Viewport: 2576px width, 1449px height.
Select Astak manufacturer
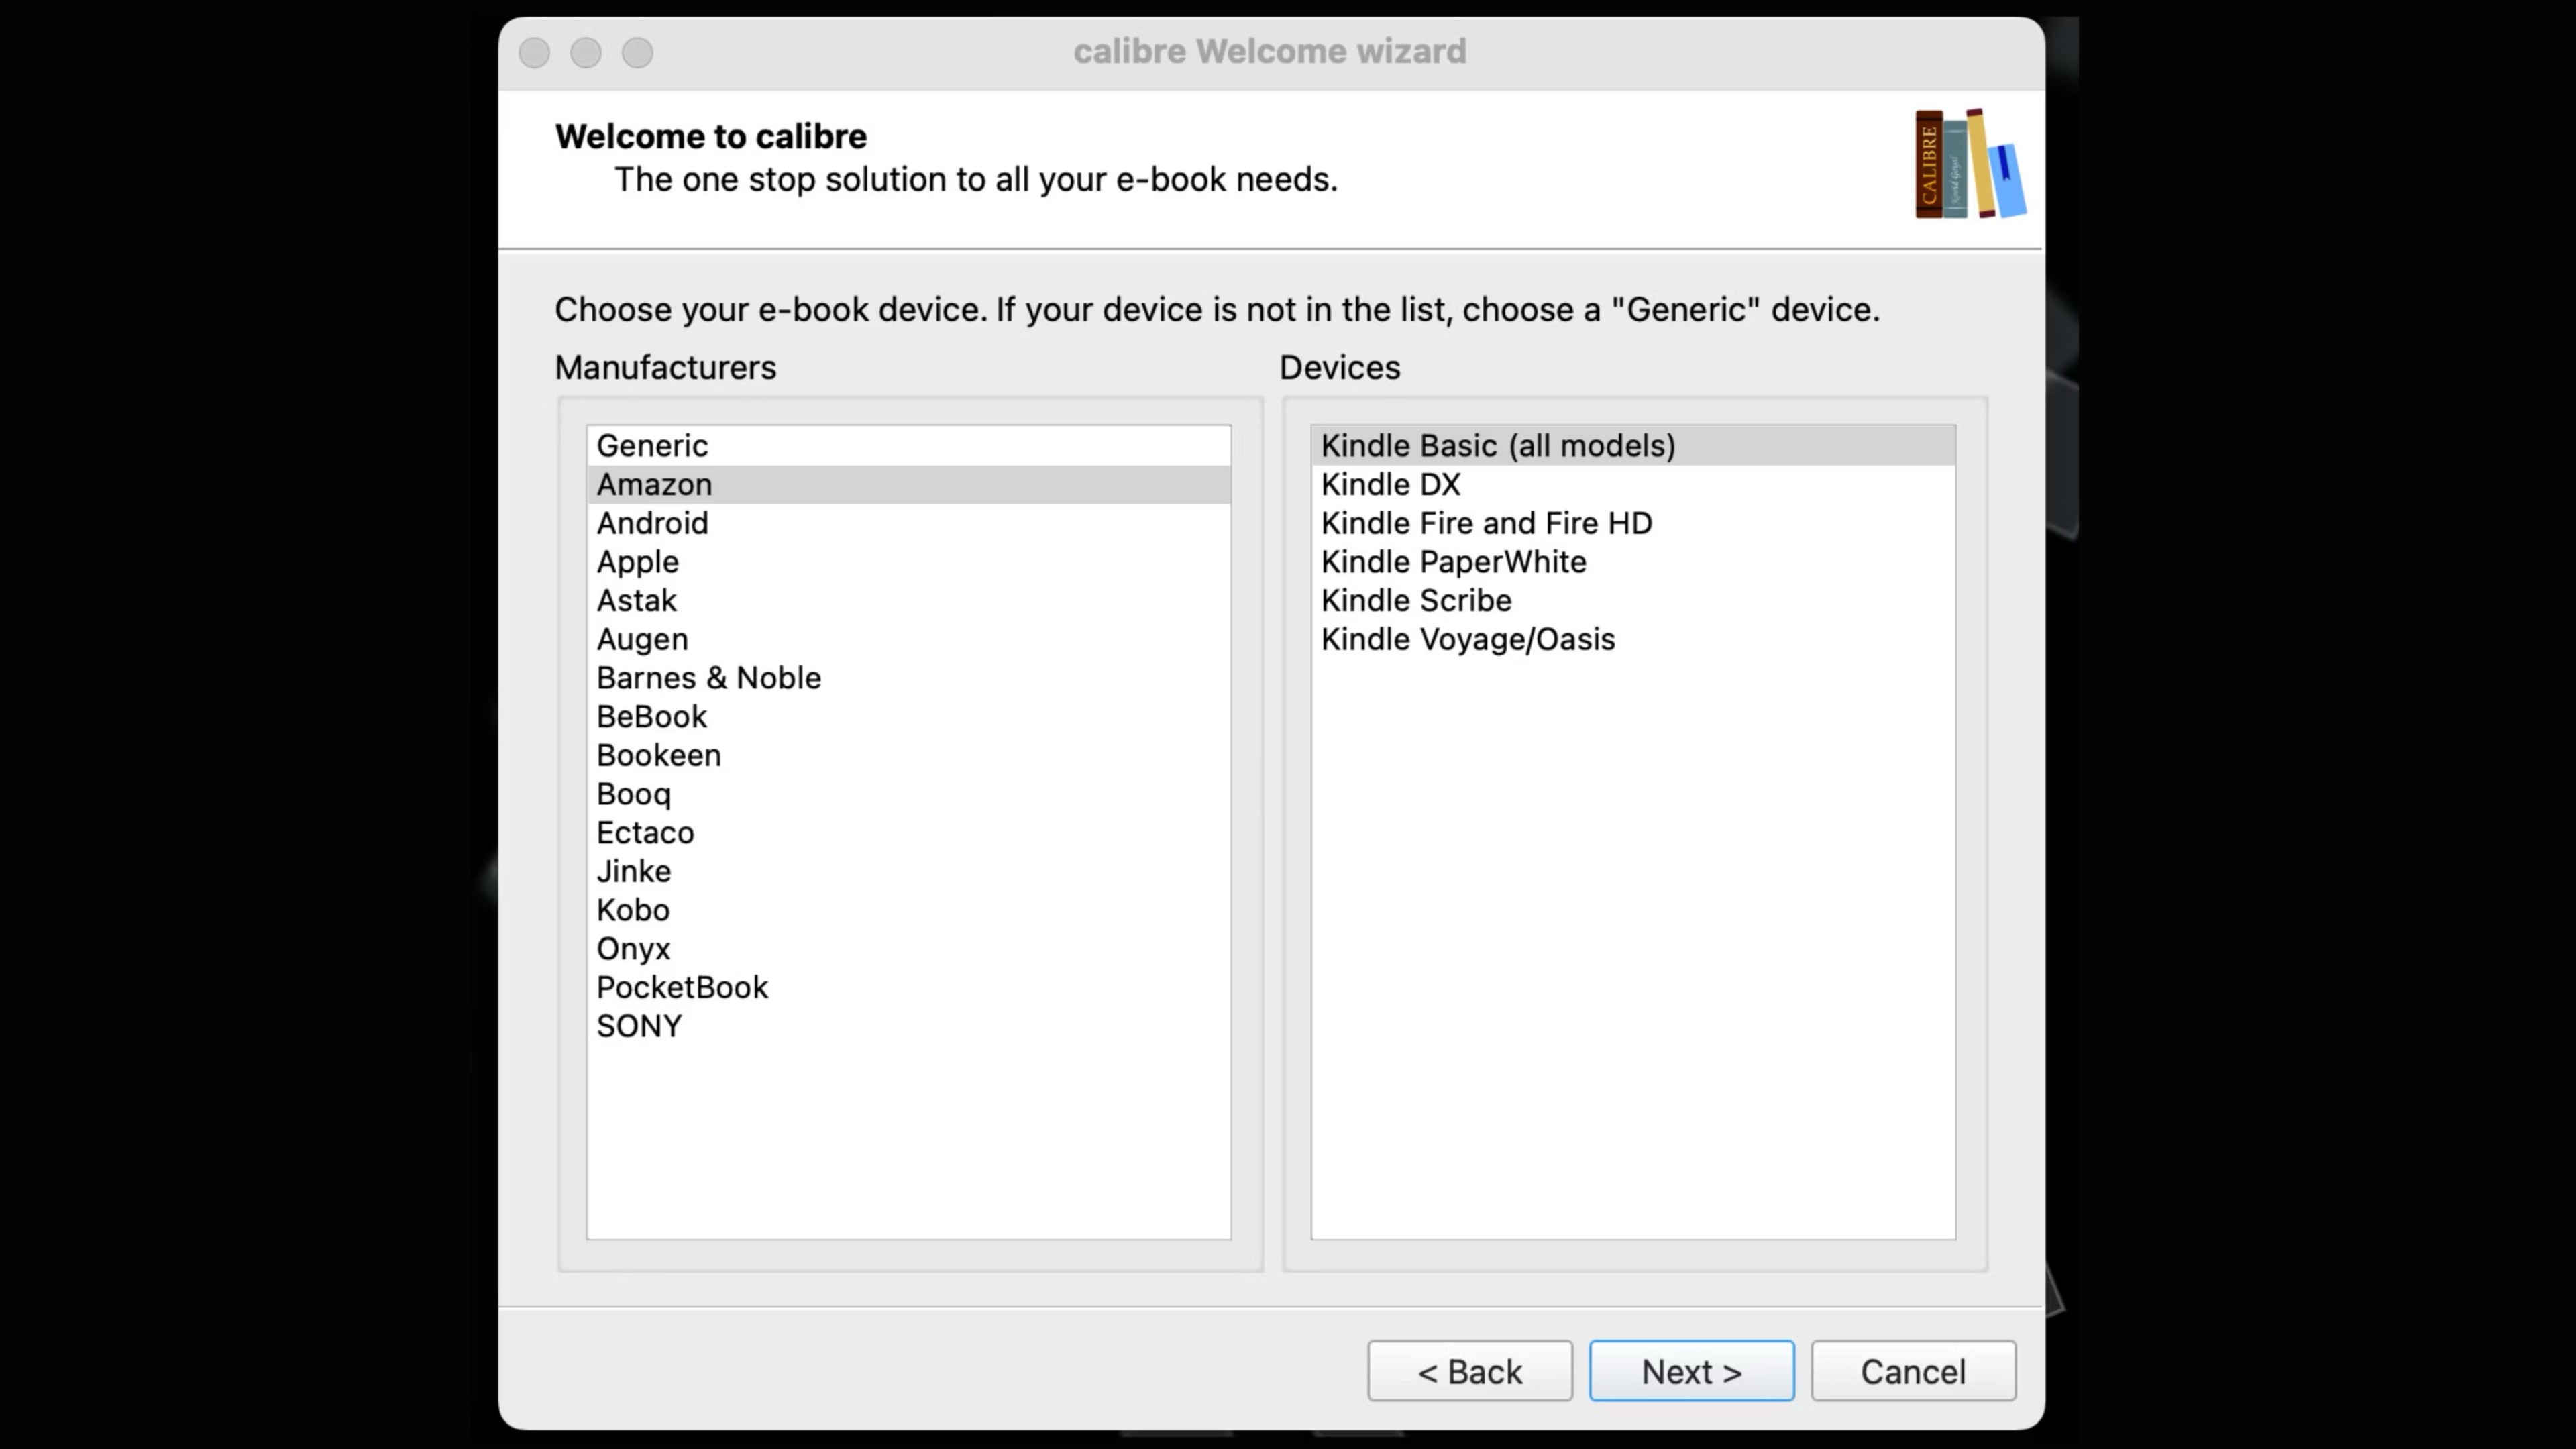click(908, 601)
